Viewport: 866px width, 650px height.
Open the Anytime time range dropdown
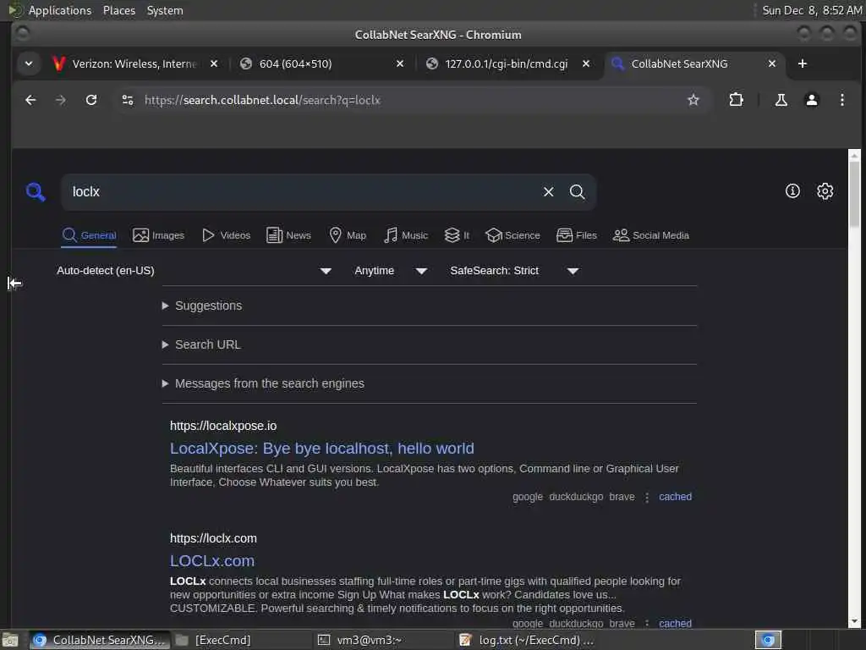tap(391, 271)
